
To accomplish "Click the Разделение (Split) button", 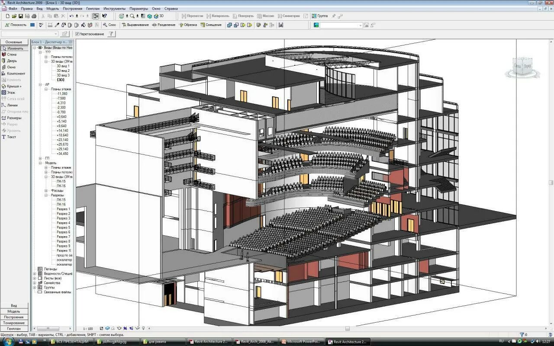I will [163, 25].
